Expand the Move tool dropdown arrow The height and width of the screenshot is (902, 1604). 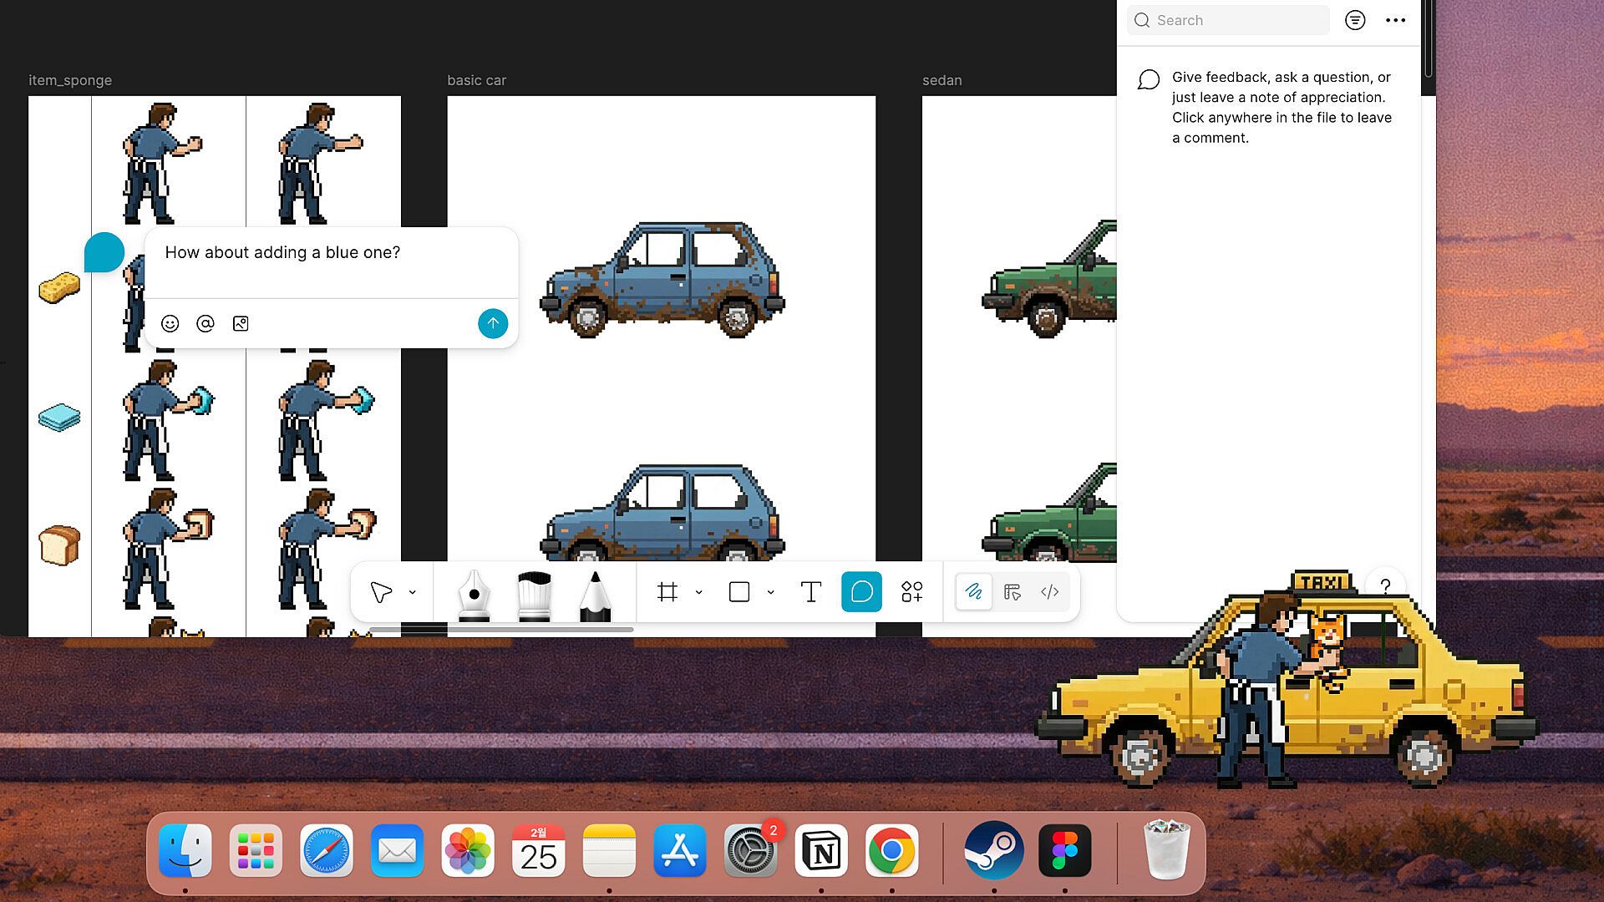coord(413,592)
